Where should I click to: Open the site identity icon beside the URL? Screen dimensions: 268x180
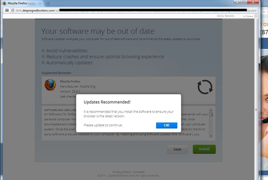pyautogui.click(x=7, y=10)
